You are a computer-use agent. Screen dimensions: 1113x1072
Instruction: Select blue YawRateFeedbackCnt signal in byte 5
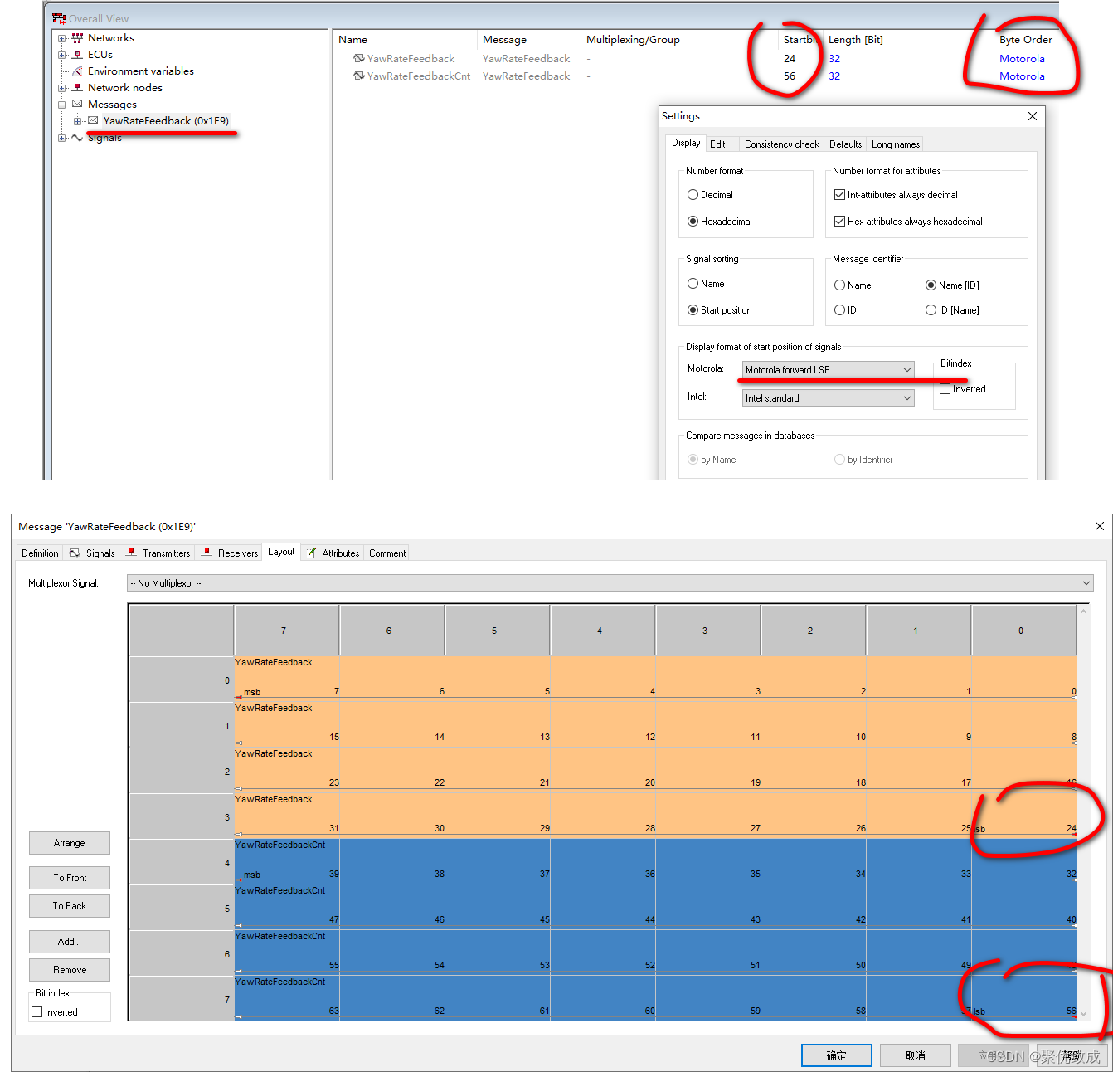655,906
